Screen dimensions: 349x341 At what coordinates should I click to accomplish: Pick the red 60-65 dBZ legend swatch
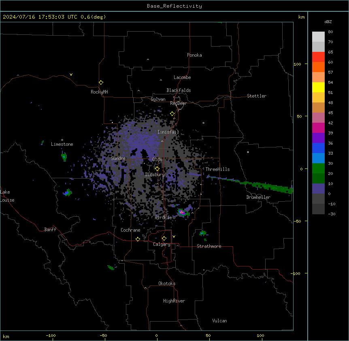[318, 57]
